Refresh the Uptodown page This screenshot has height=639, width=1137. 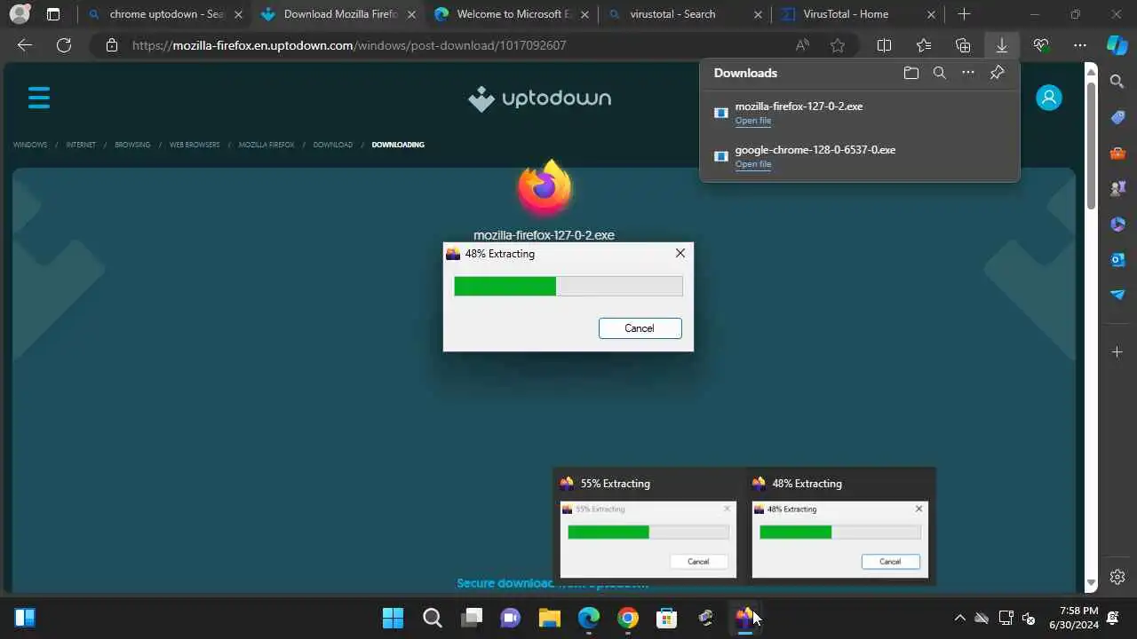pos(64,45)
